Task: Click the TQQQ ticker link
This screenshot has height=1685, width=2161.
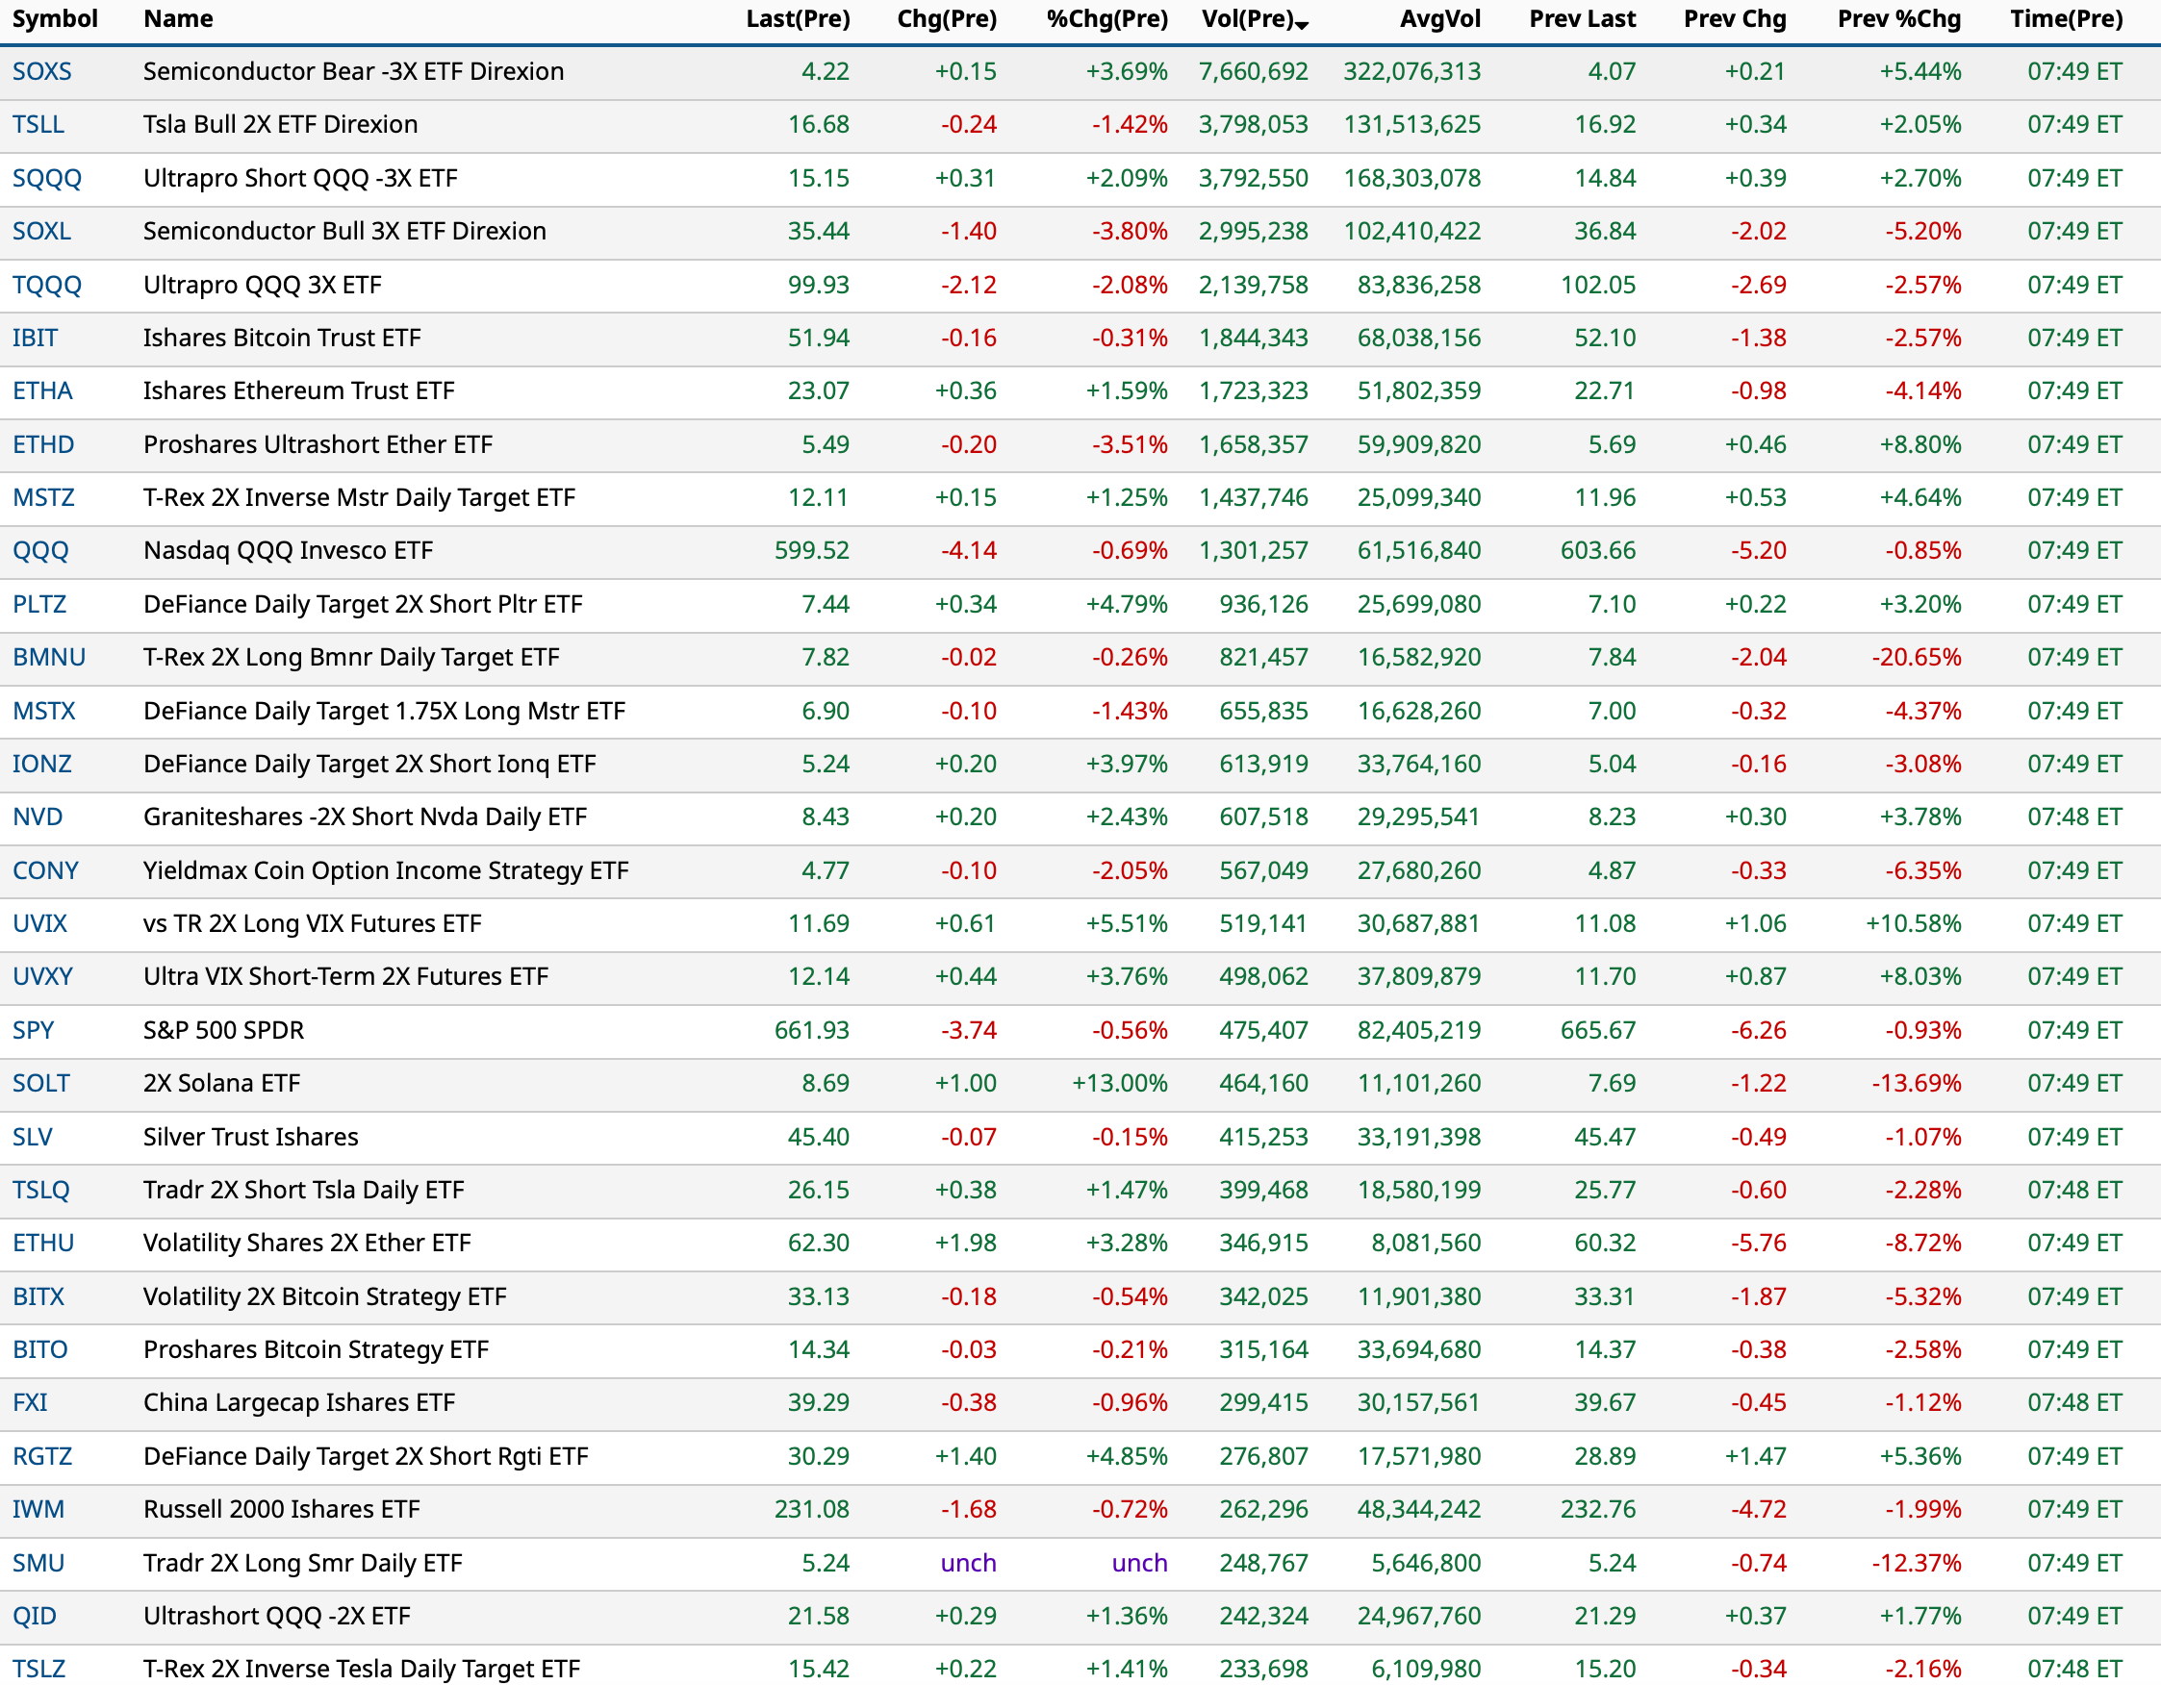Action: [x=46, y=285]
